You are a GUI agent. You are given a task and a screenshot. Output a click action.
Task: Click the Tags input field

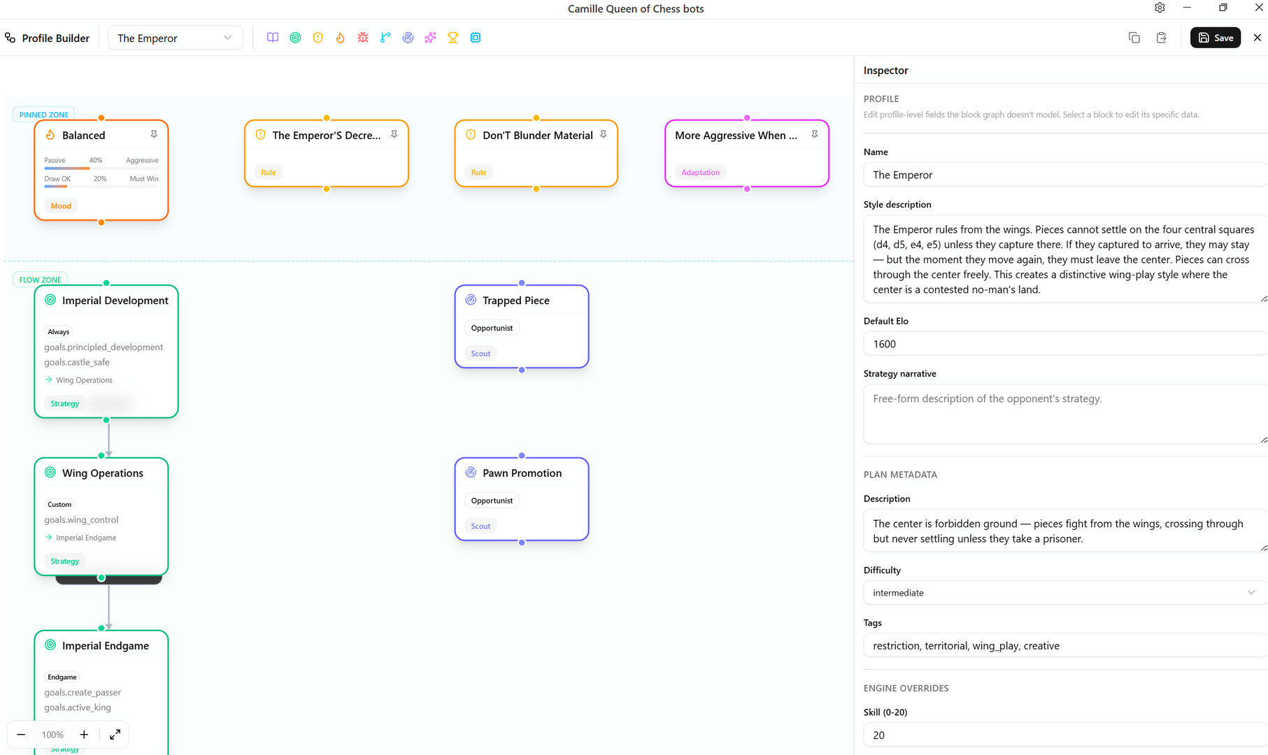[x=1065, y=646]
